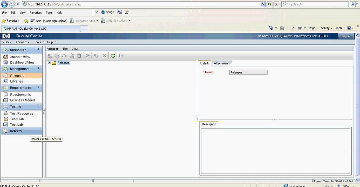This screenshot has height=187, width=360.
Task: Open Analysis View module
Action: point(20,57)
